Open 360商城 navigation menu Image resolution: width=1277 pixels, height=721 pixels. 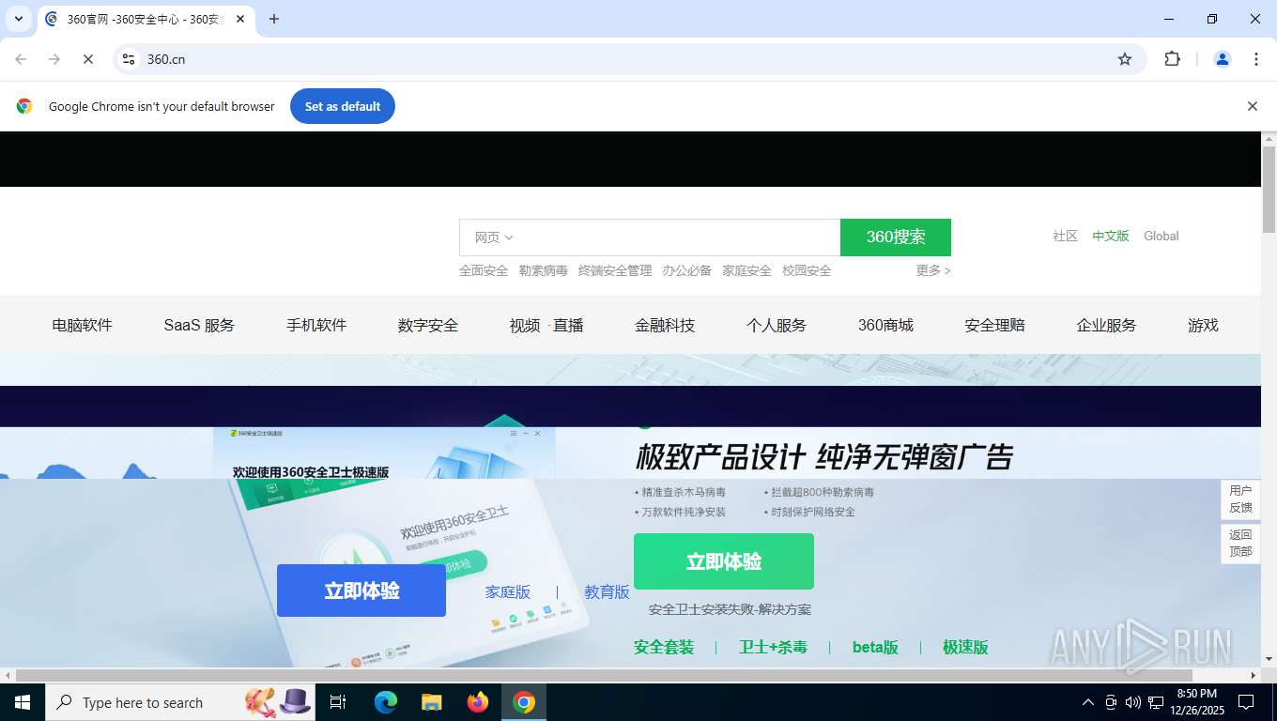coord(885,326)
